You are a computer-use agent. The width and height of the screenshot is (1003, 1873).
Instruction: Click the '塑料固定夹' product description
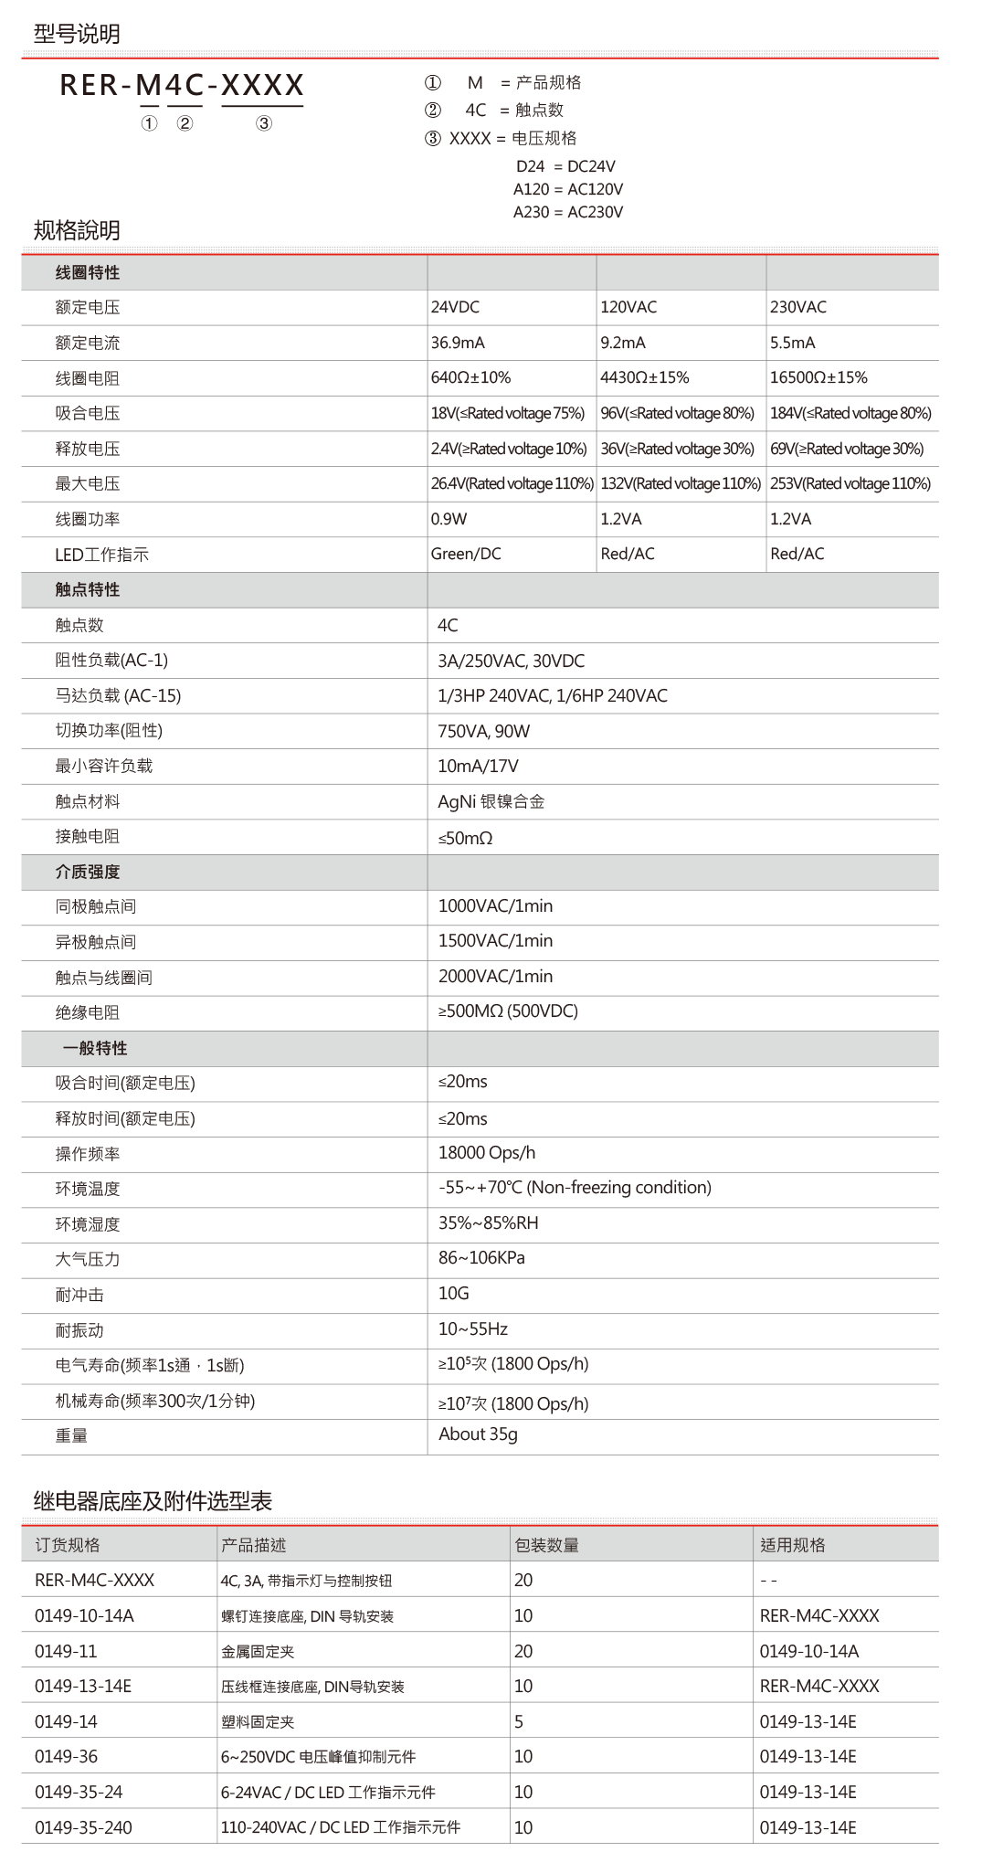tap(258, 1722)
